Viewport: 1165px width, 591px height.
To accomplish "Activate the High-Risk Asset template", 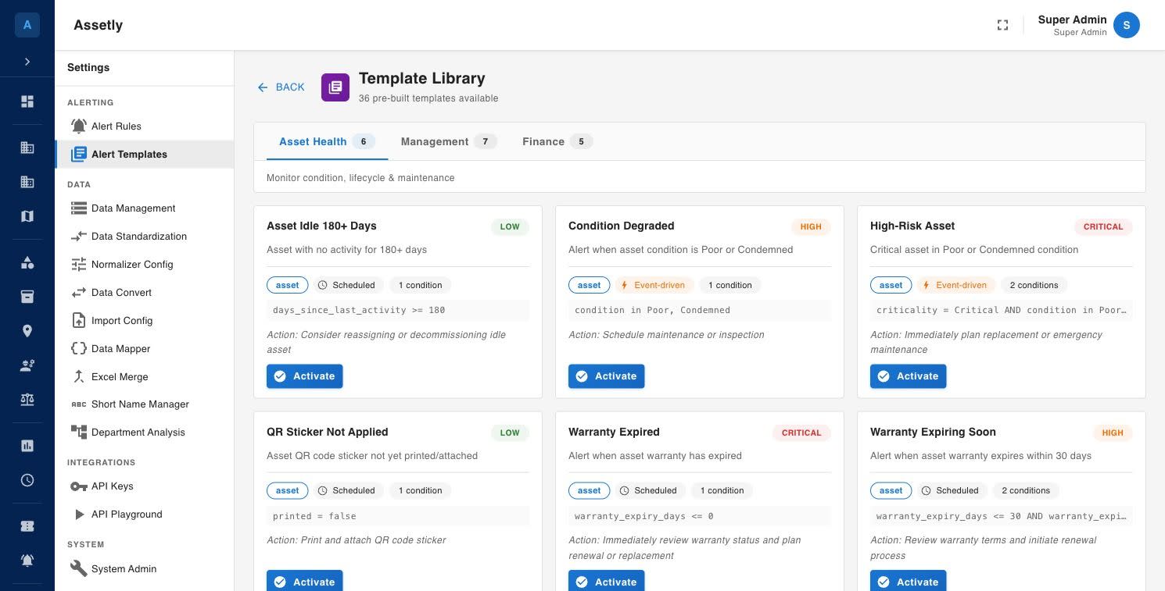I will click(909, 376).
